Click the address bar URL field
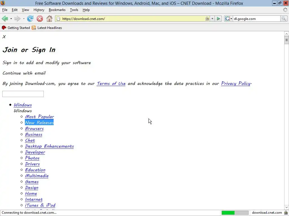289x216 pixels. (133, 19)
